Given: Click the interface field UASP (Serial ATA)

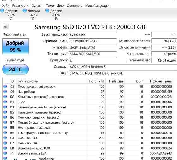Looking at the screenshot, I should coord(93,47).
